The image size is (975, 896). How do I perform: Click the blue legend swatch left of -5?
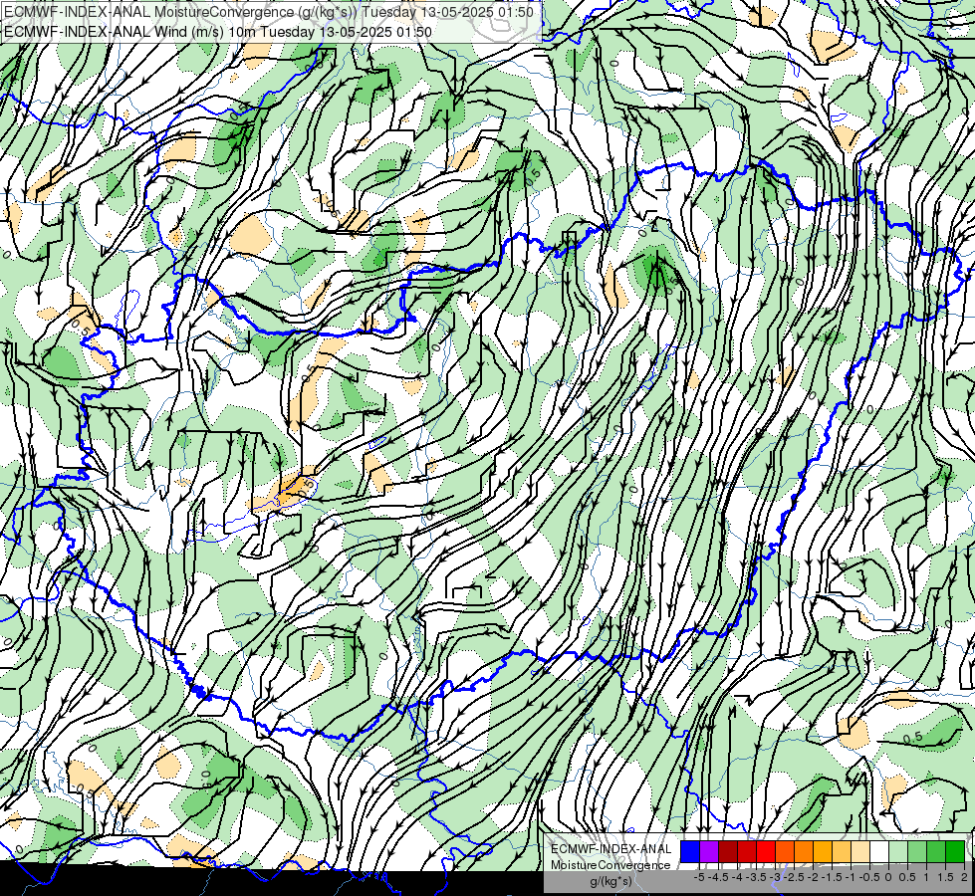pyautogui.click(x=690, y=851)
